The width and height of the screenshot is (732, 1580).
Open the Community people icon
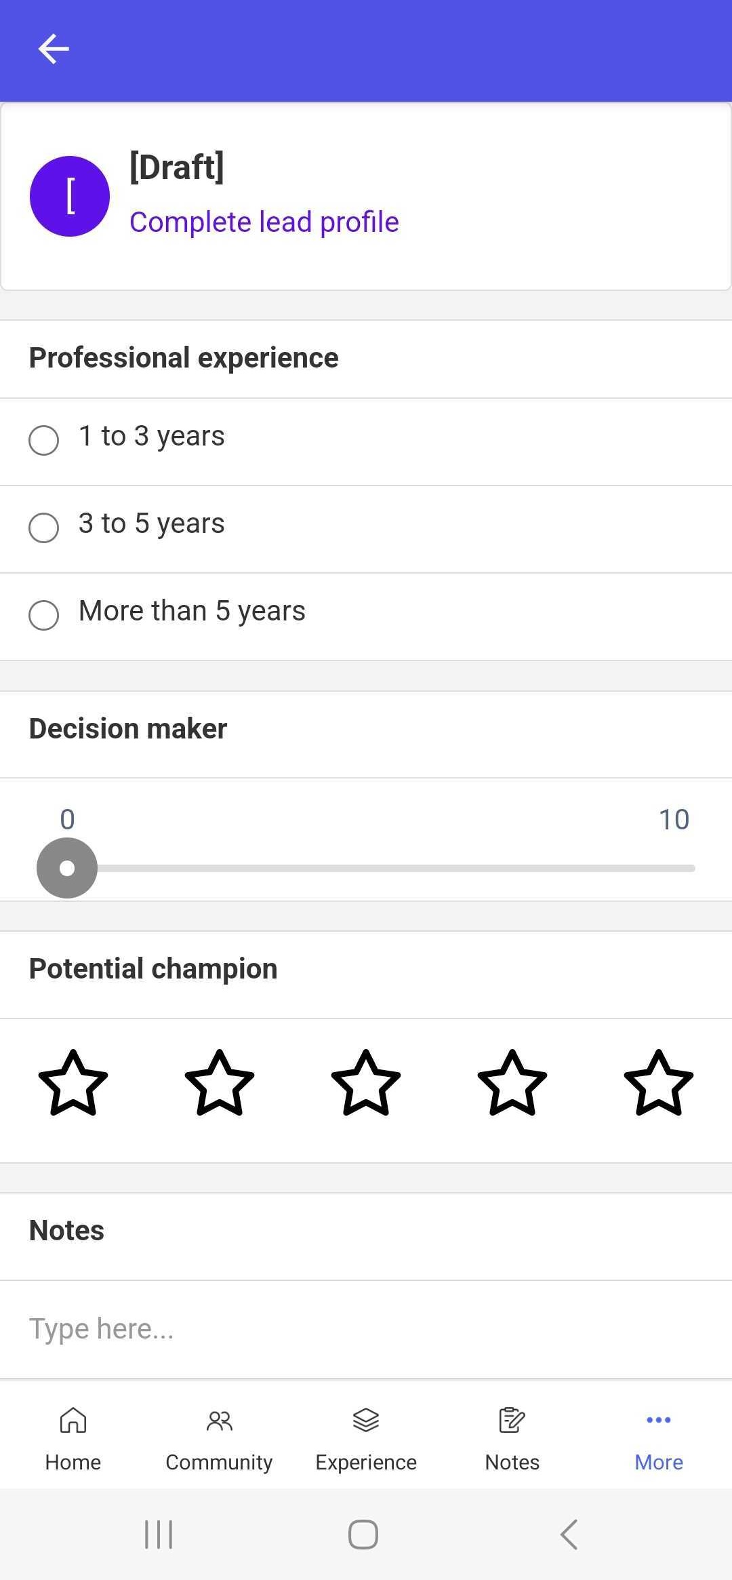pyautogui.click(x=219, y=1419)
